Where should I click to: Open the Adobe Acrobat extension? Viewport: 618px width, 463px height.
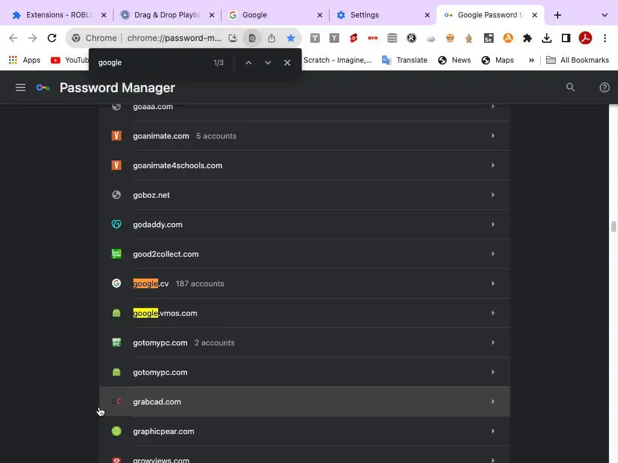pyautogui.click(x=585, y=38)
